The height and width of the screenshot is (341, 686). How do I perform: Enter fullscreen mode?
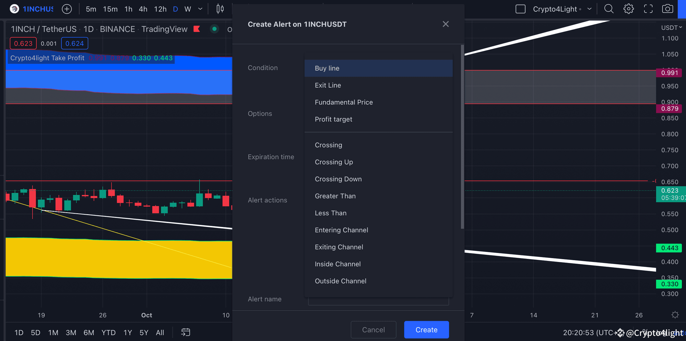[648, 9]
